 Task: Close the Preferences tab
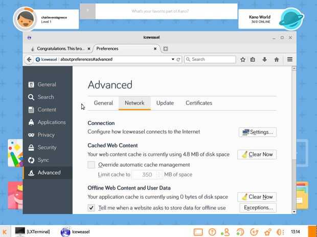(x=155, y=49)
